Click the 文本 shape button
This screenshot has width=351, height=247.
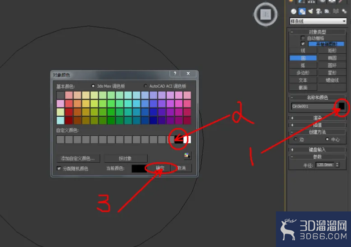click(303, 80)
